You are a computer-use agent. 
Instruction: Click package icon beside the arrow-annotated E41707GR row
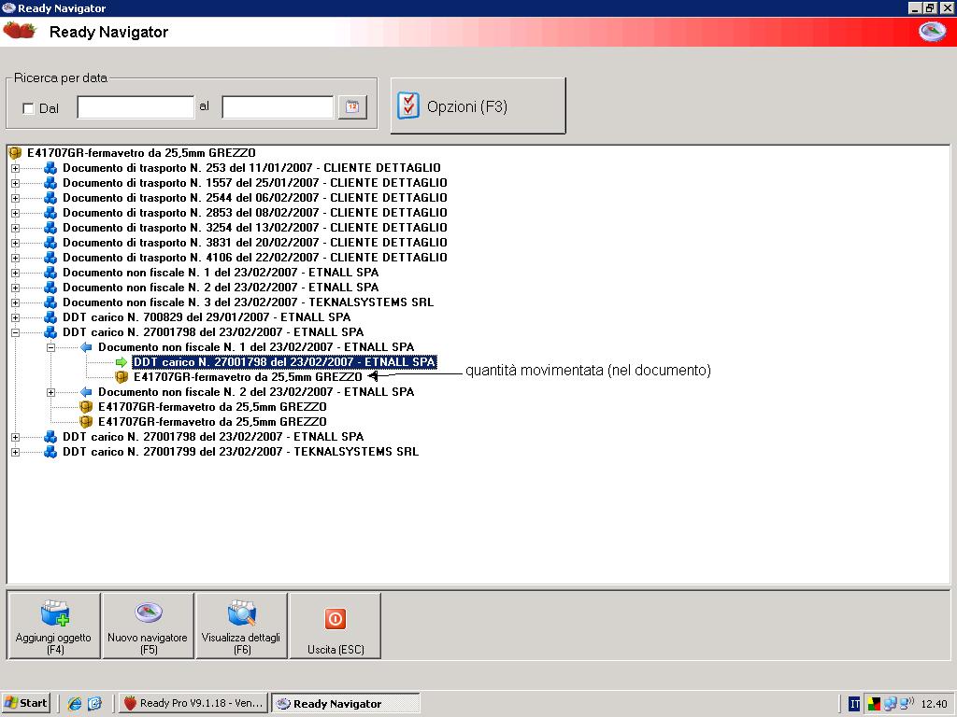pyautogui.click(x=121, y=377)
